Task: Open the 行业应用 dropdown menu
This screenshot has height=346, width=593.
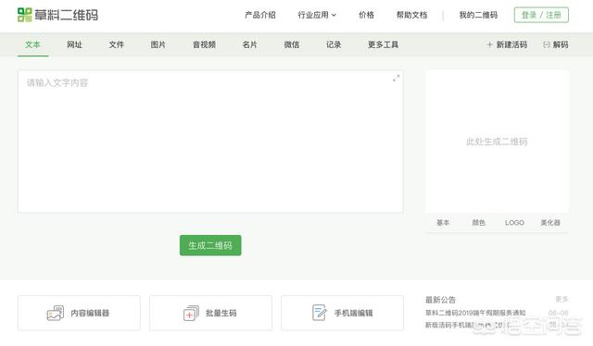Action: 317,15
